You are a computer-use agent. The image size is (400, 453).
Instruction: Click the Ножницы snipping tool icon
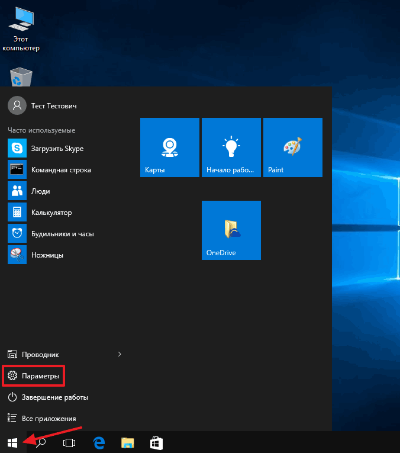click(17, 255)
